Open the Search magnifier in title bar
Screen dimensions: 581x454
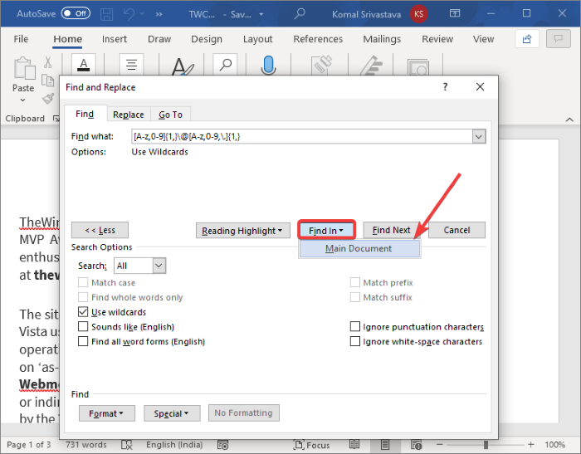click(300, 14)
